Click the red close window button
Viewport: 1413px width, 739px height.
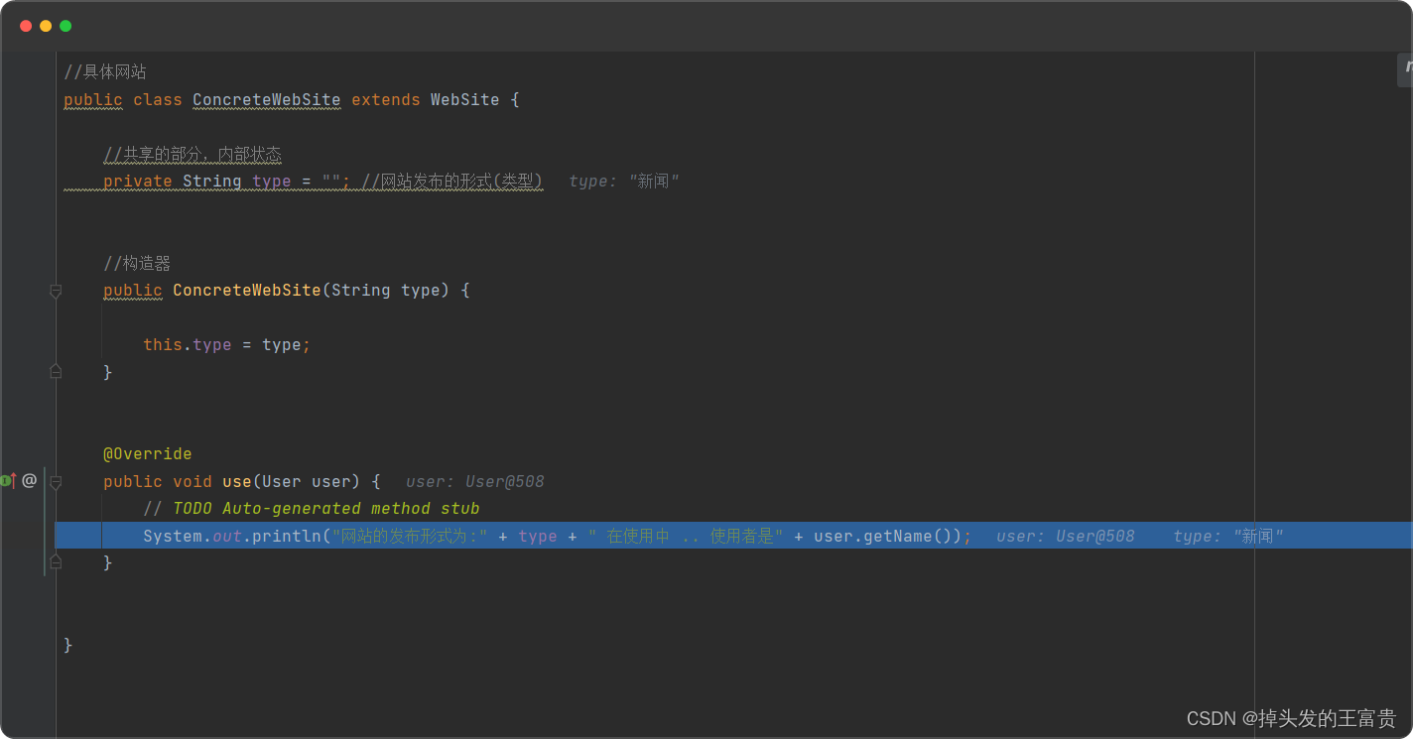[26, 26]
